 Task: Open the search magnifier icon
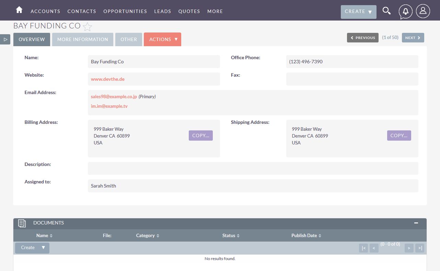click(x=386, y=11)
